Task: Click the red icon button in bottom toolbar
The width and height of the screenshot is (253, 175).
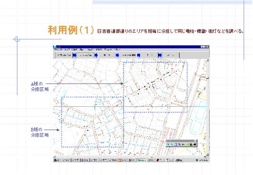Action: (160, 160)
